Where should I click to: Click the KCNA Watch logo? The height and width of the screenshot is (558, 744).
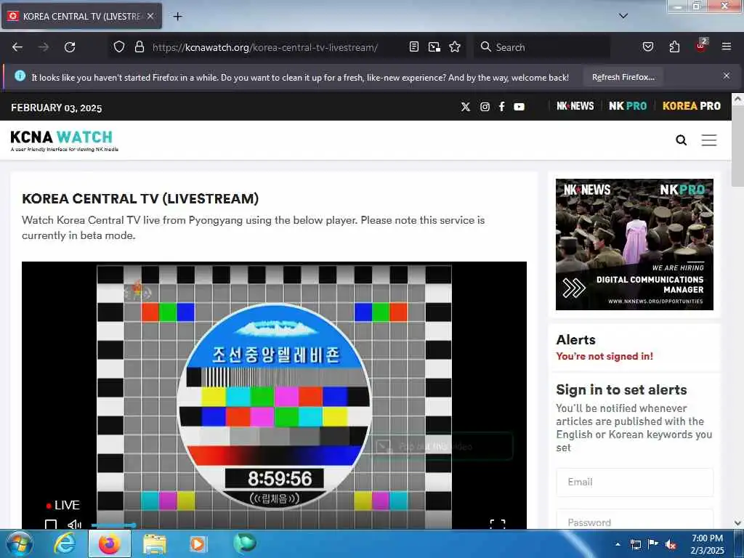[x=64, y=140]
